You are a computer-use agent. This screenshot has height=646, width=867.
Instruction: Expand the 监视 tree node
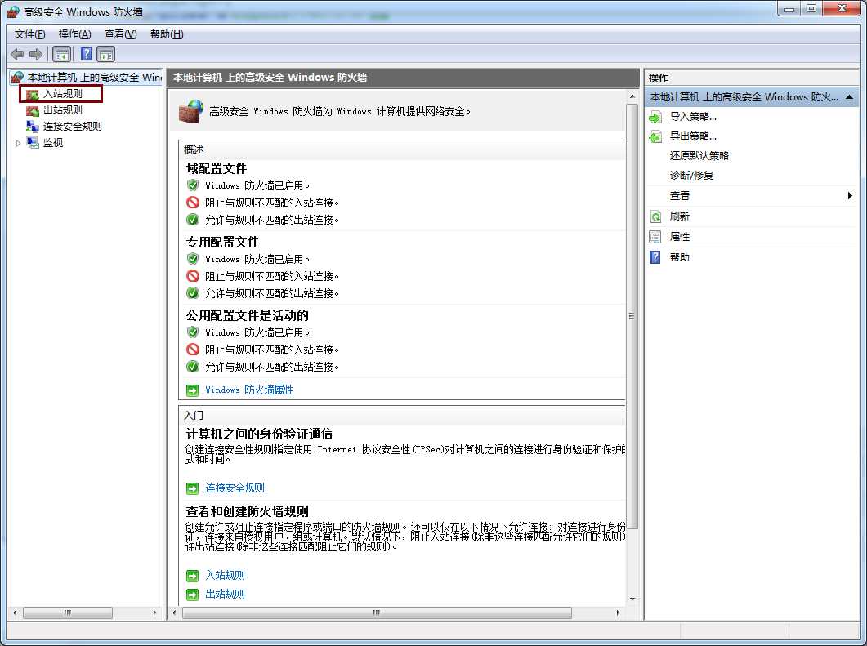(x=18, y=143)
